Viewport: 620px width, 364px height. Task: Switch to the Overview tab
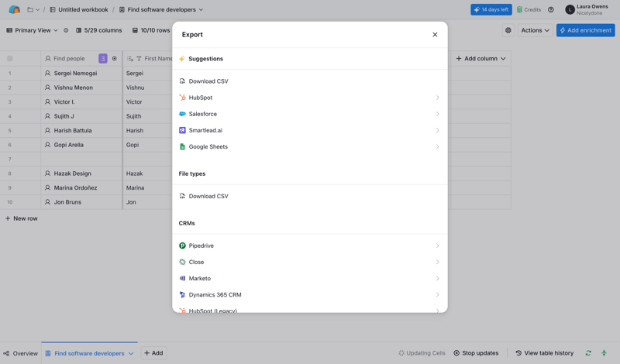coord(21,353)
